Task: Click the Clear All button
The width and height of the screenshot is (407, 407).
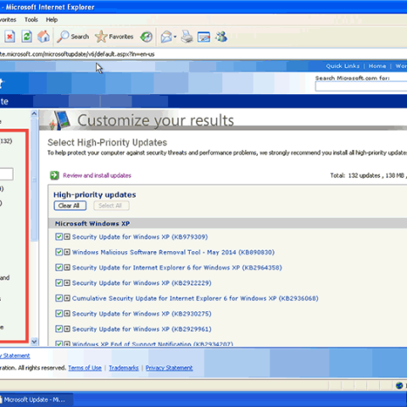Action: [x=70, y=205]
